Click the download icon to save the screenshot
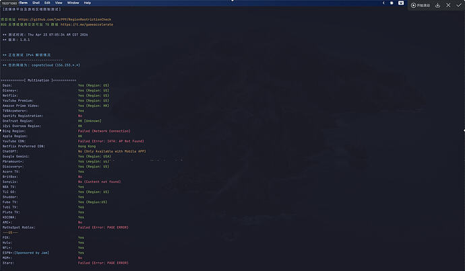465x271 pixels. click(x=438, y=5)
